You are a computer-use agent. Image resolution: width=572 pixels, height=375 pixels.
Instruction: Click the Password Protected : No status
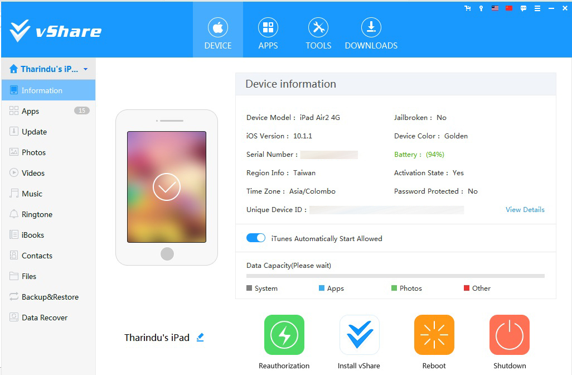point(436,191)
